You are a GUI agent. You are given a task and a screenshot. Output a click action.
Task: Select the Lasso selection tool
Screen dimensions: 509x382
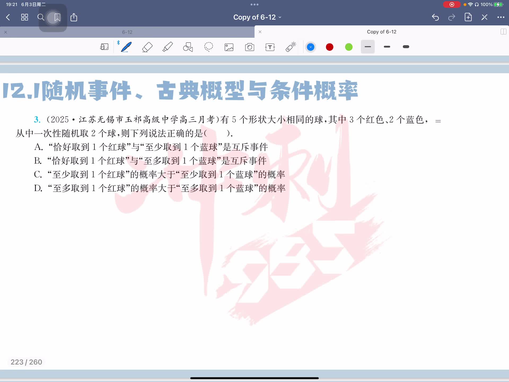pyautogui.click(x=209, y=47)
